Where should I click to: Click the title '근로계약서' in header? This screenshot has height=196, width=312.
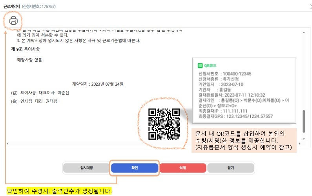point(12,6)
